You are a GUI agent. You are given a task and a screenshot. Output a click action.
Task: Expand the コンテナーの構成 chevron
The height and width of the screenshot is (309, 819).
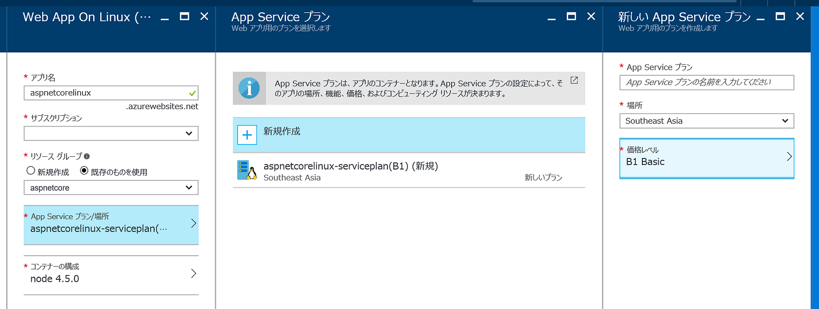pyautogui.click(x=193, y=273)
